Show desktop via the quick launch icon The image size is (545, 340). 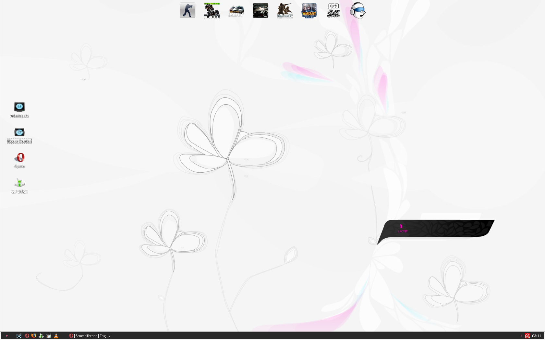click(x=19, y=336)
